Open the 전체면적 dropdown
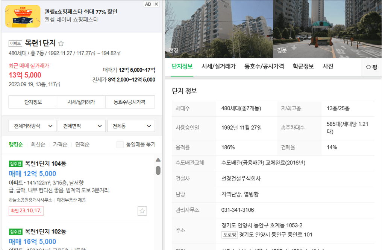Screen dimensions: 382x250 (x=82, y=126)
